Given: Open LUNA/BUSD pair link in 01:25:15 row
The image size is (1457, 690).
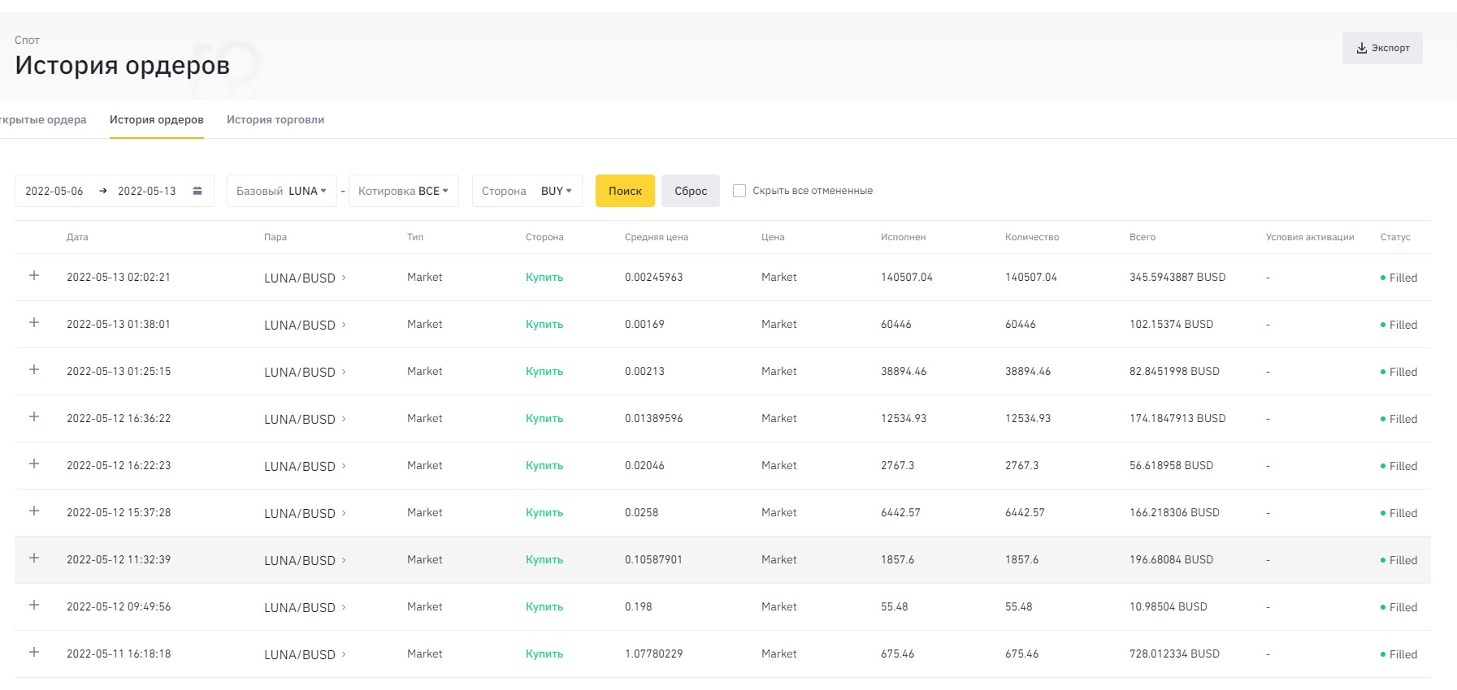Looking at the screenshot, I should coord(305,372).
